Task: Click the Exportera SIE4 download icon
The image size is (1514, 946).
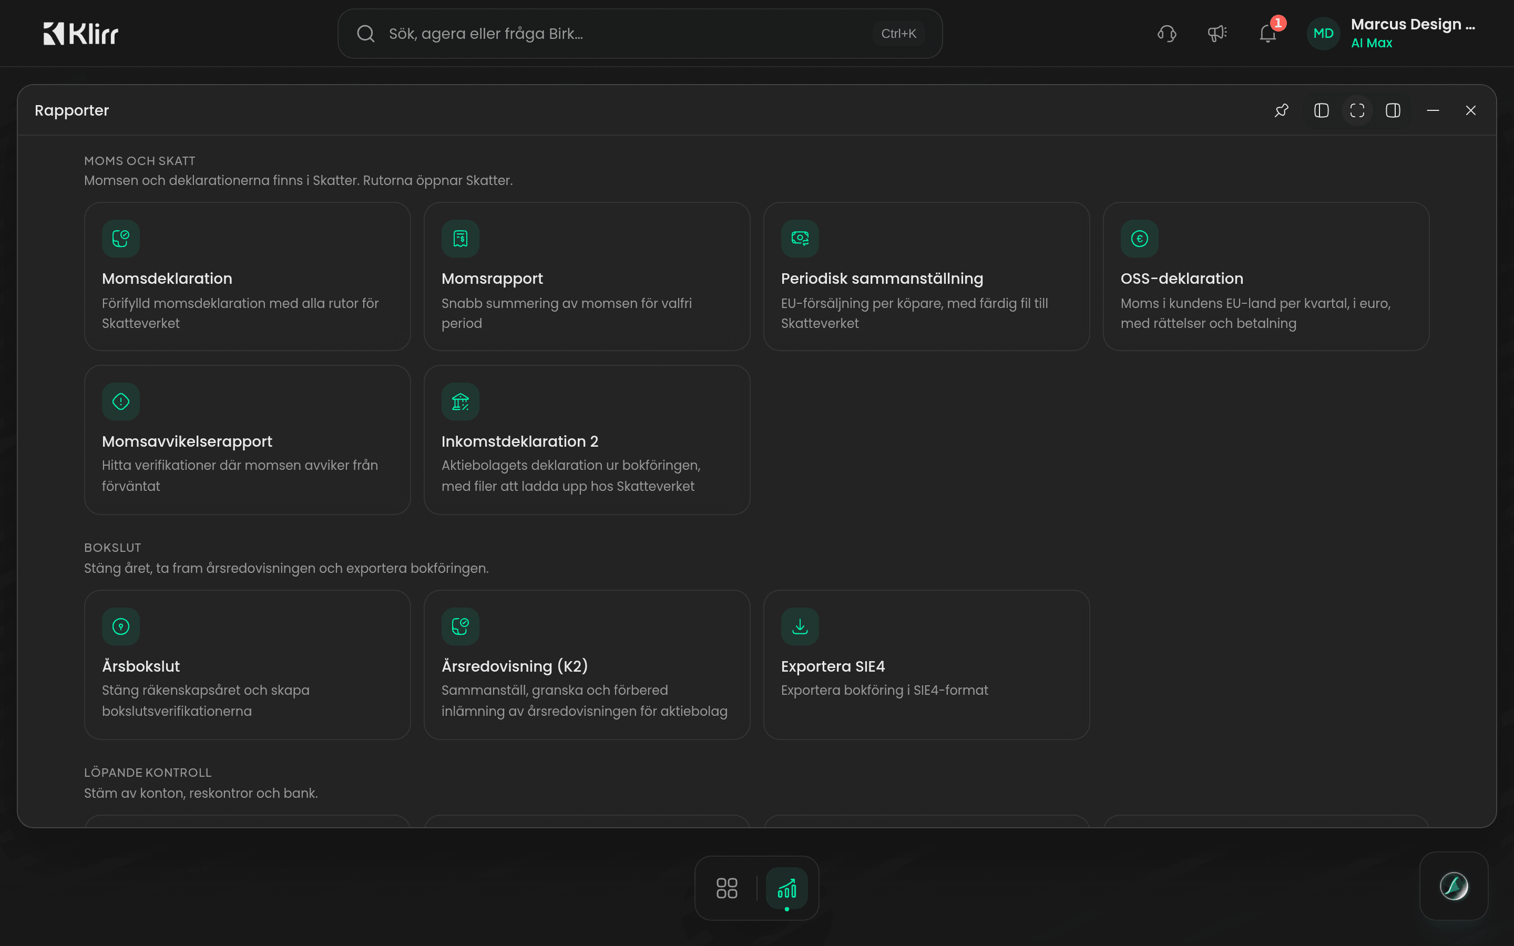Action: (x=800, y=626)
